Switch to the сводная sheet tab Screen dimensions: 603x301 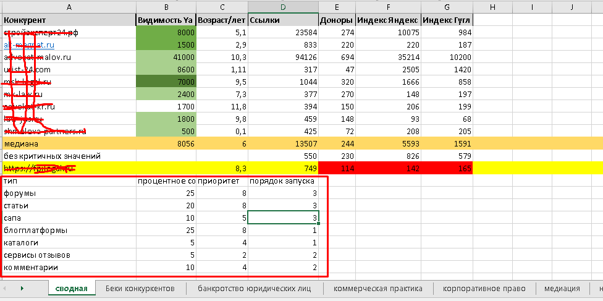point(71,289)
